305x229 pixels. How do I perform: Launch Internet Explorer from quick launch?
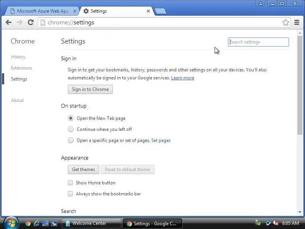(37, 223)
